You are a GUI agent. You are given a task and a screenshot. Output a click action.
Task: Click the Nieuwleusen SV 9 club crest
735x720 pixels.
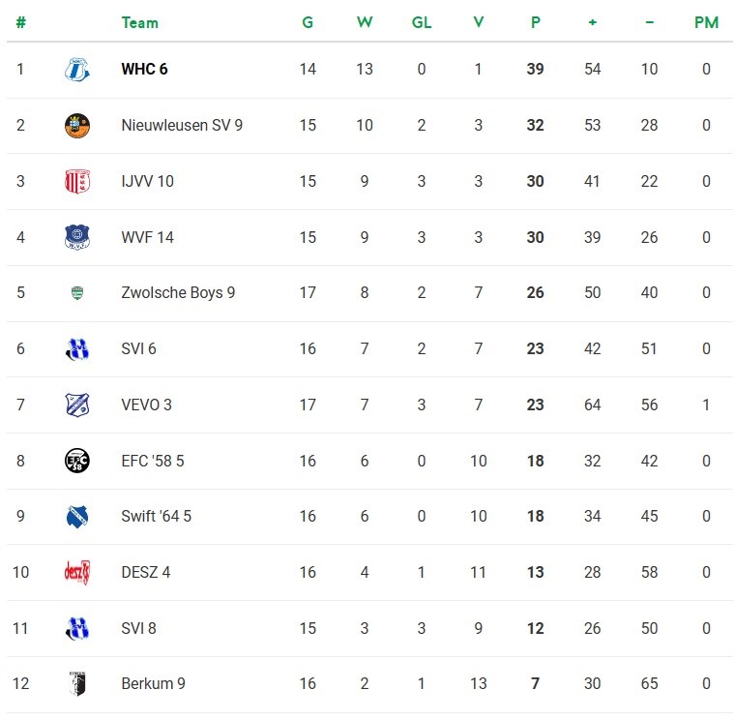[76, 126]
